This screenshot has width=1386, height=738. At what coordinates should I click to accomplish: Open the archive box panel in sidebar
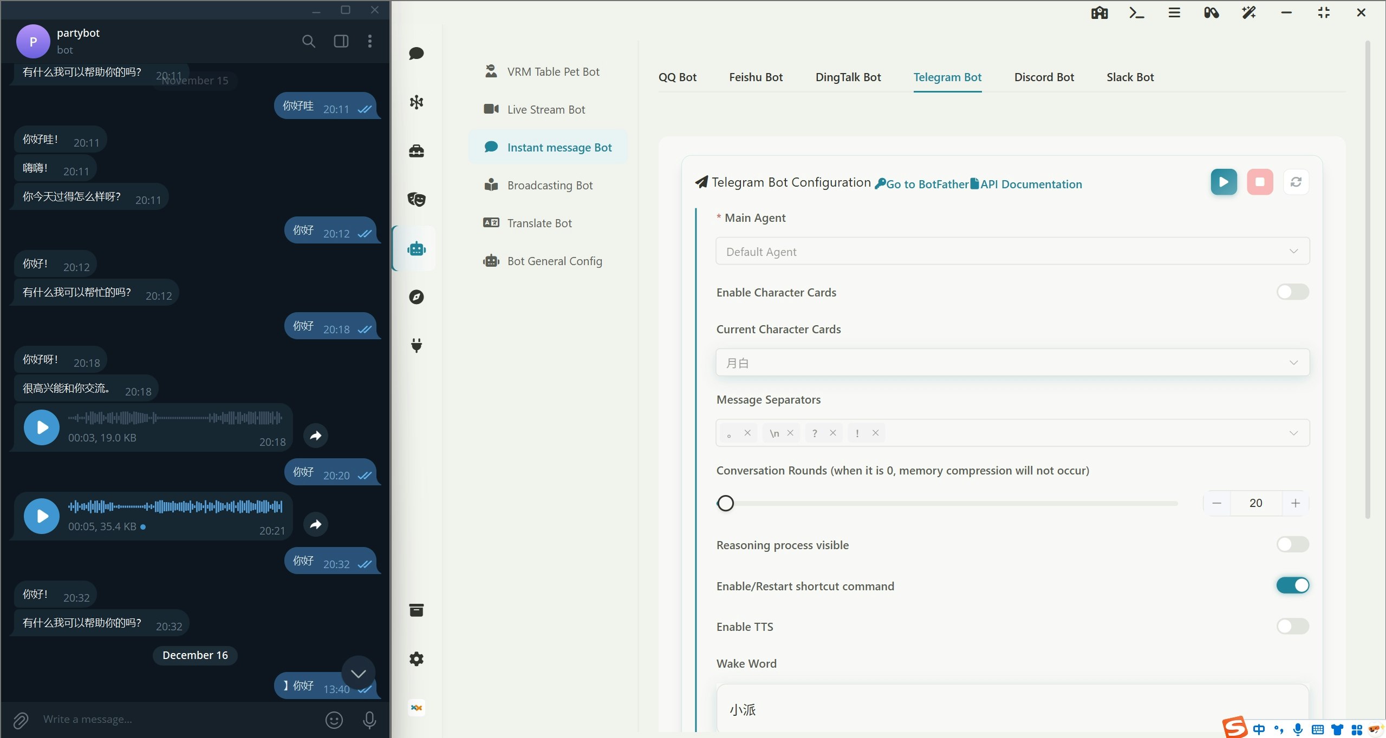[x=416, y=610]
